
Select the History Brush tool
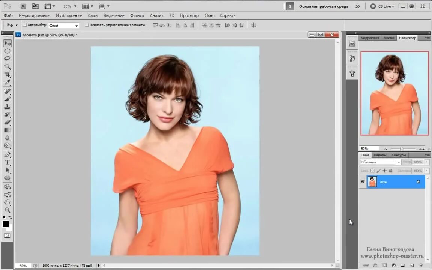point(7,114)
